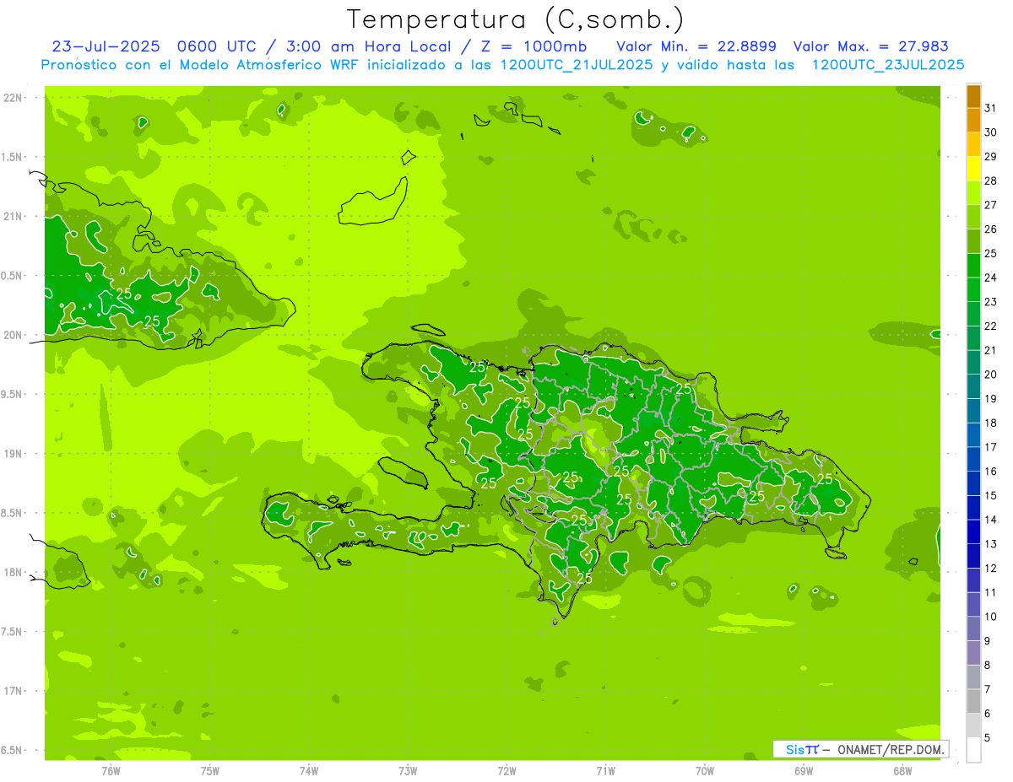Click "Valor Min. = 22.8899" text

coord(696,46)
